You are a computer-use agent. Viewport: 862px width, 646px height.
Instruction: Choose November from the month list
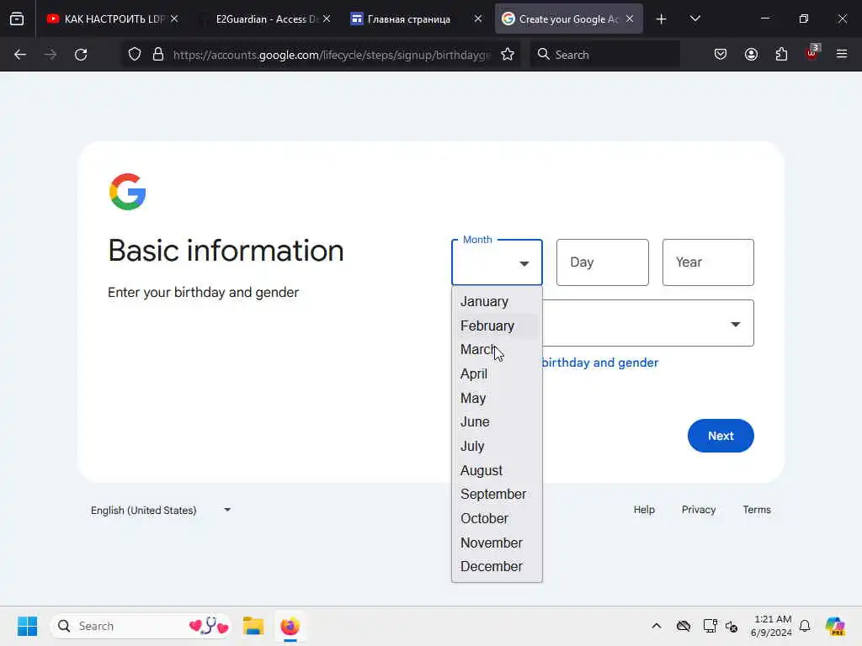[x=497, y=543]
